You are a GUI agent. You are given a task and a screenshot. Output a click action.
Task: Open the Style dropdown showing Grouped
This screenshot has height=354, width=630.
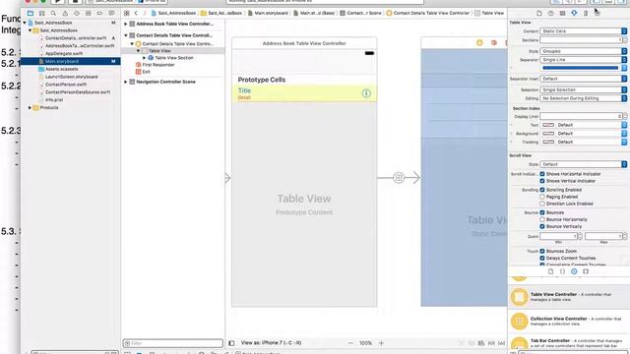pos(584,51)
